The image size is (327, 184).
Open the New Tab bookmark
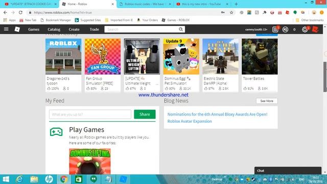coord(28,20)
